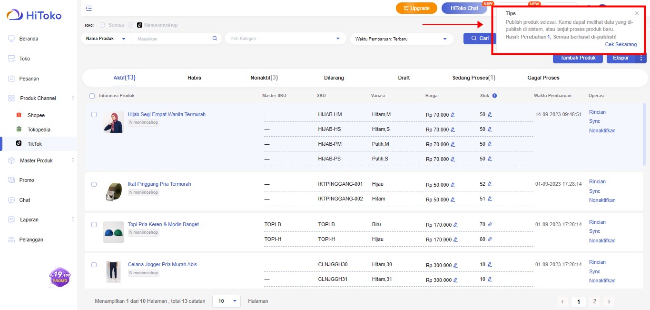Edit price pencil icon for HIJAB-HM

[x=453, y=115]
